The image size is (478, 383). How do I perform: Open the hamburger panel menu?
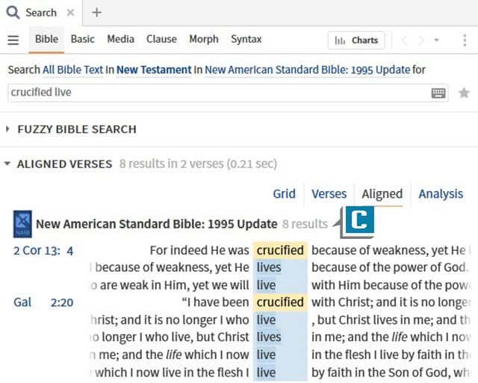coord(13,40)
